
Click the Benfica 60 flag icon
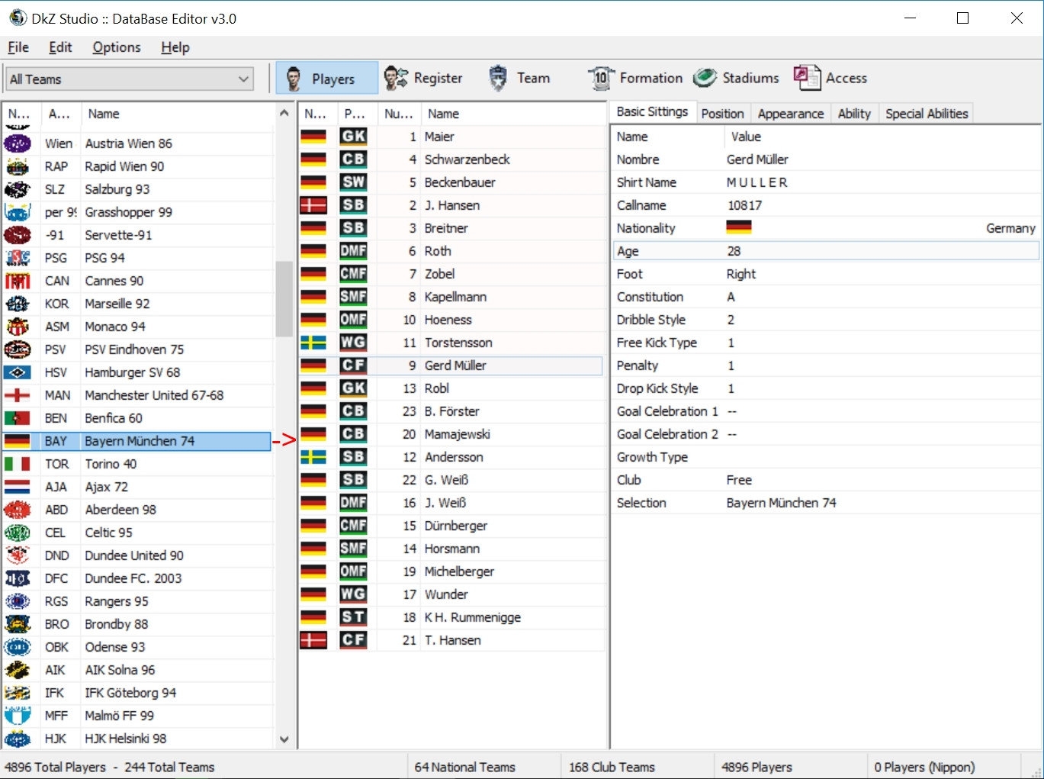[x=18, y=418]
